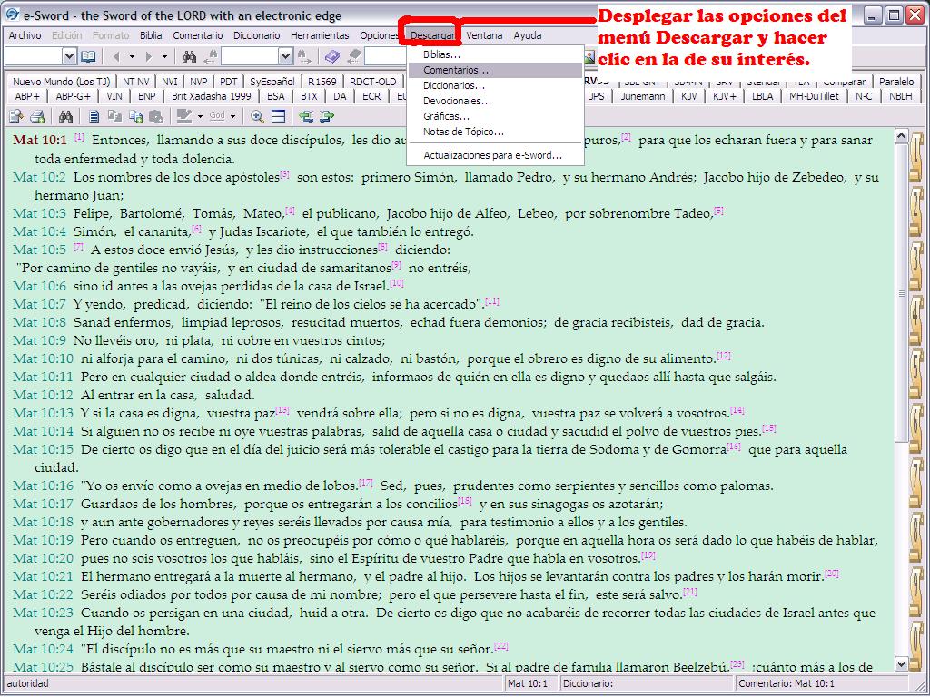Image resolution: width=930 pixels, height=697 pixels.
Task: Select Gráficas... menu entry
Action: pos(495,116)
